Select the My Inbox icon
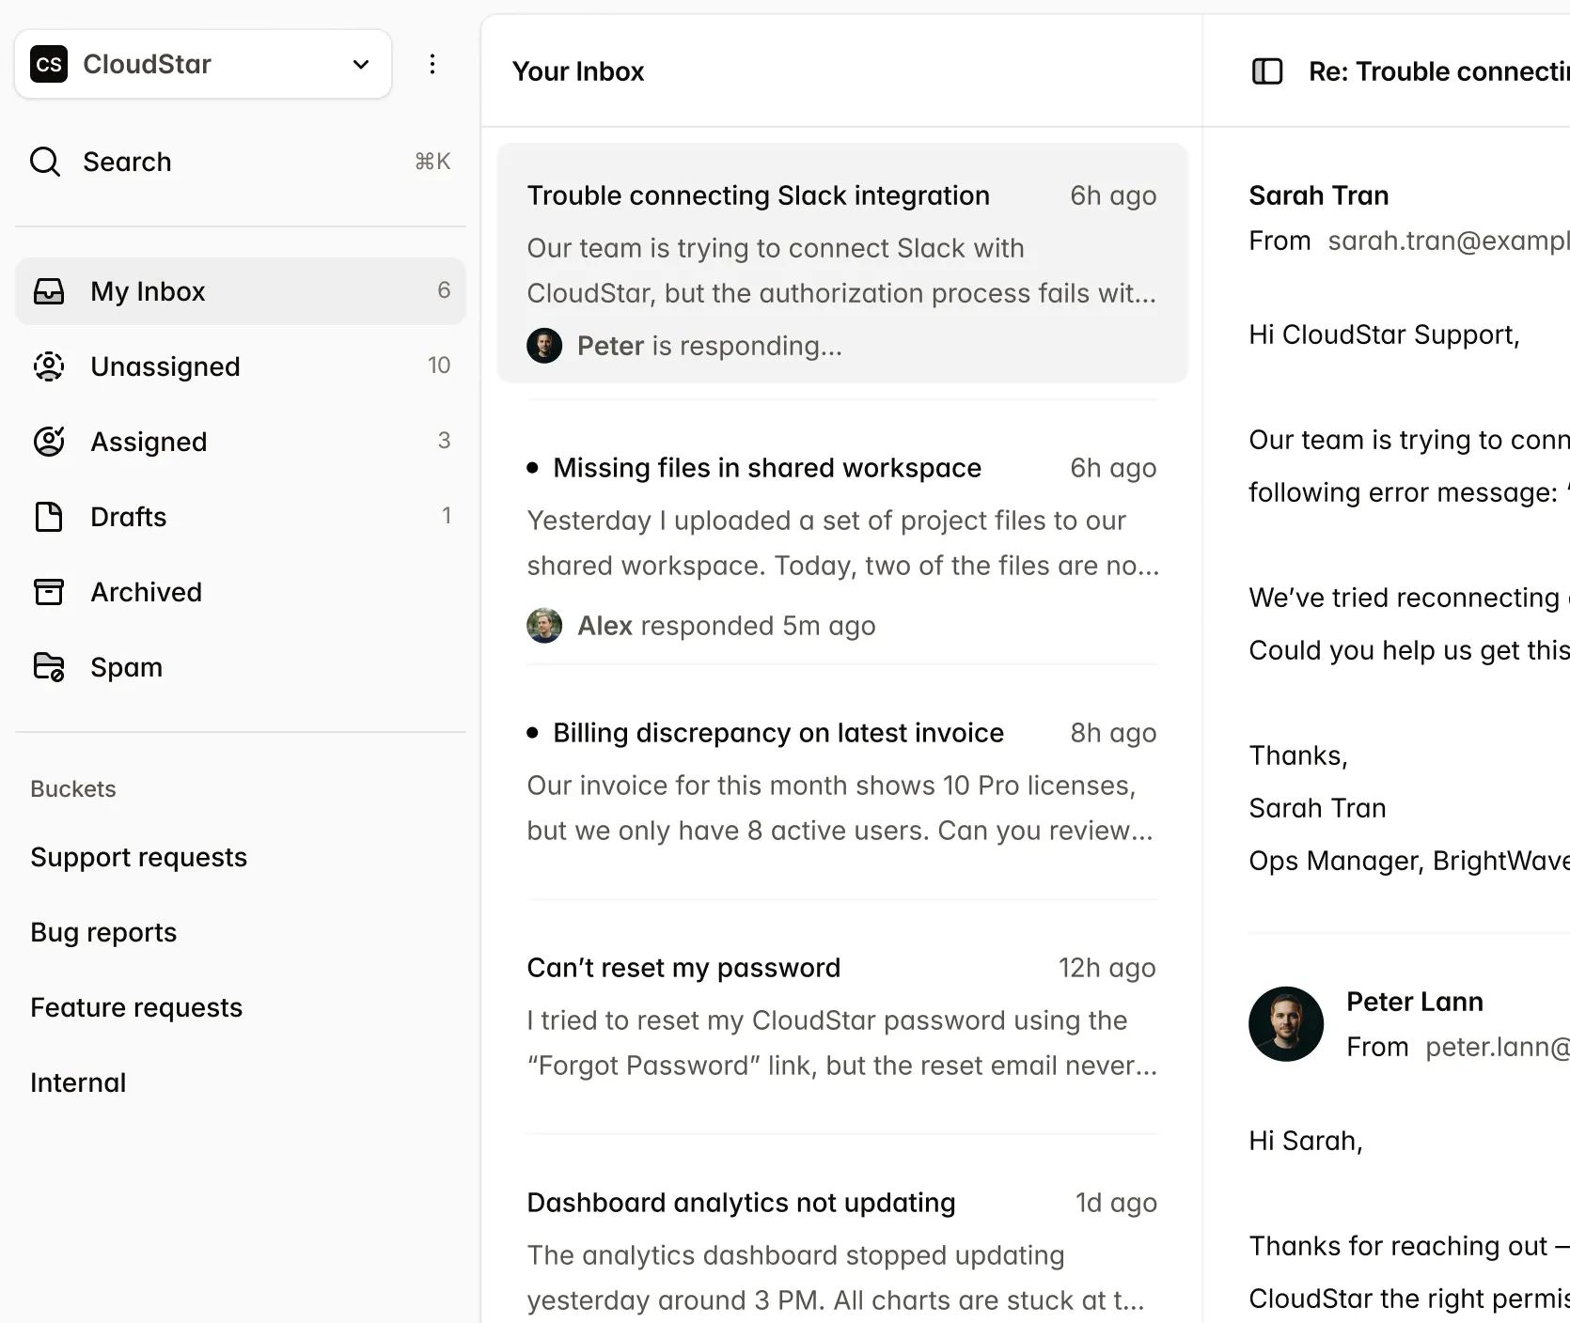The width and height of the screenshot is (1570, 1323). point(49,291)
